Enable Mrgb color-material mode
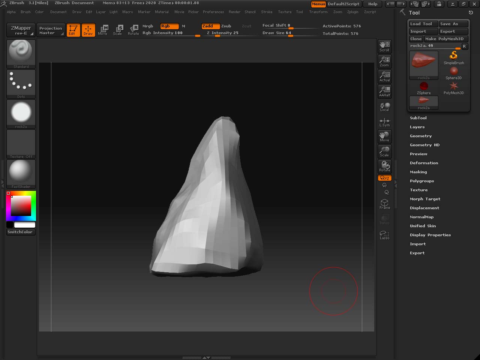The height and width of the screenshot is (360, 480). coord(148,26)
